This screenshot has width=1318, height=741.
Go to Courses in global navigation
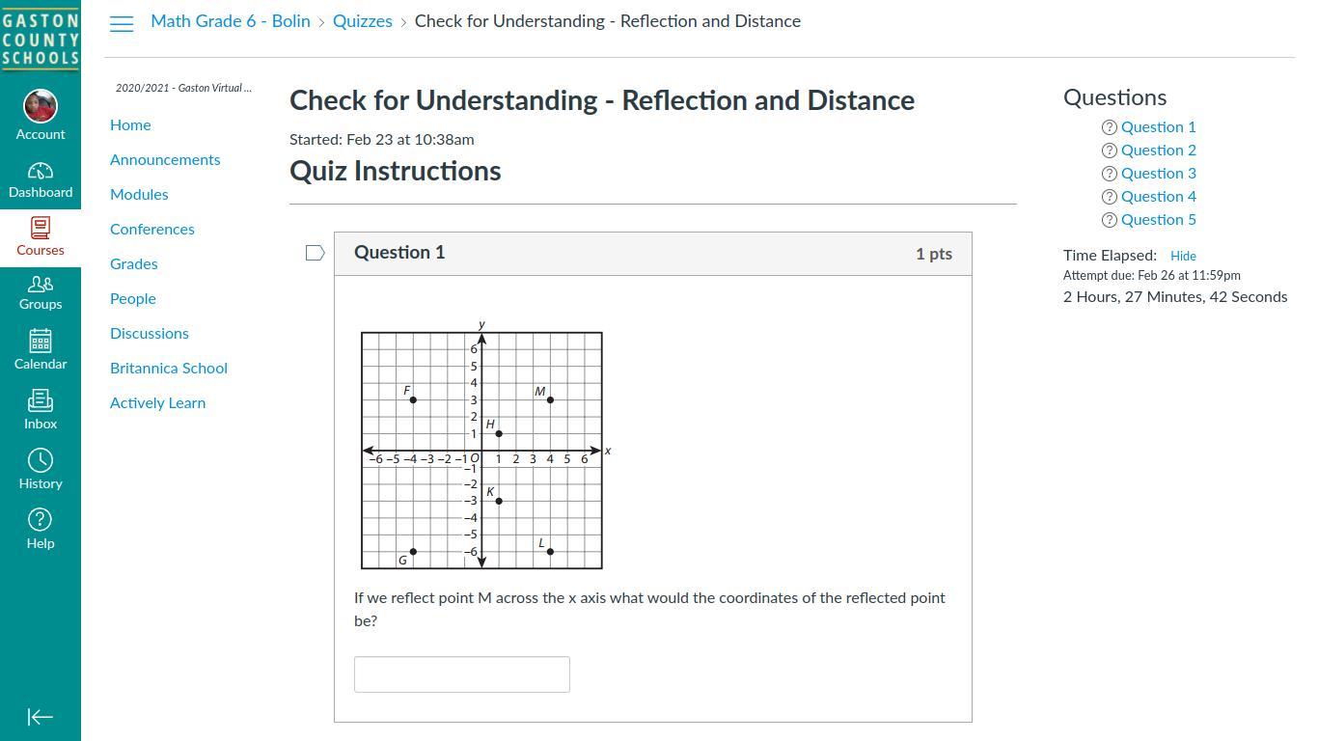pyautogui.click(x=41, y=229)
